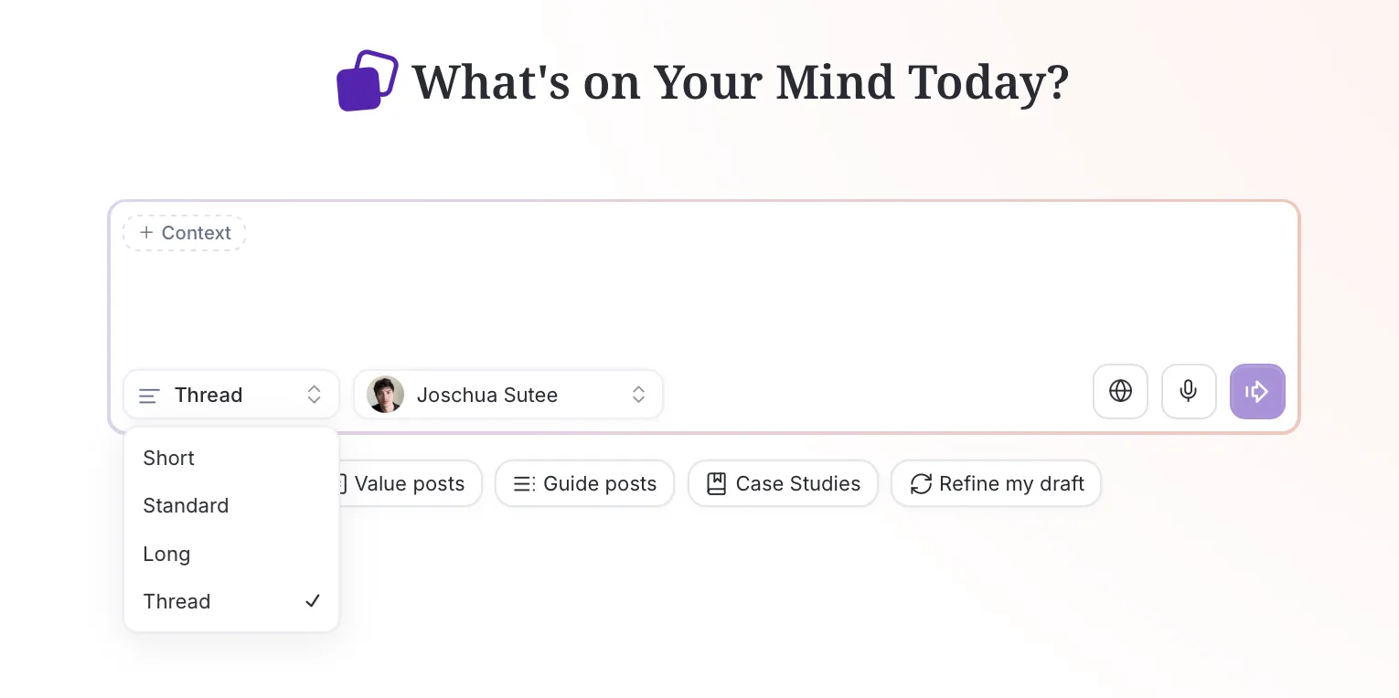Click the refresh icon beside Refine my draft
Screen dimensions: 1399x698
click(922, 484)
